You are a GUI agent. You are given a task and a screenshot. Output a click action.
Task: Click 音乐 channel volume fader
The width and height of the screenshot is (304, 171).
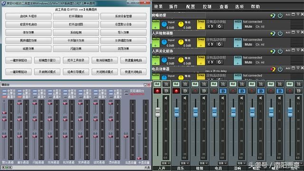pyautogui.click(x=177, y=112)
